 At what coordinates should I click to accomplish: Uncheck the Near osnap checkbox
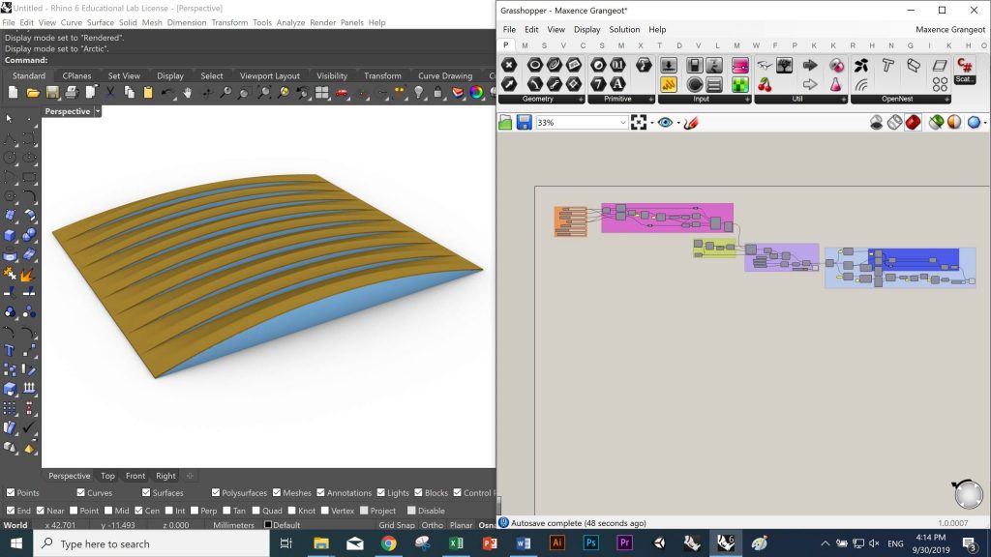40,511
